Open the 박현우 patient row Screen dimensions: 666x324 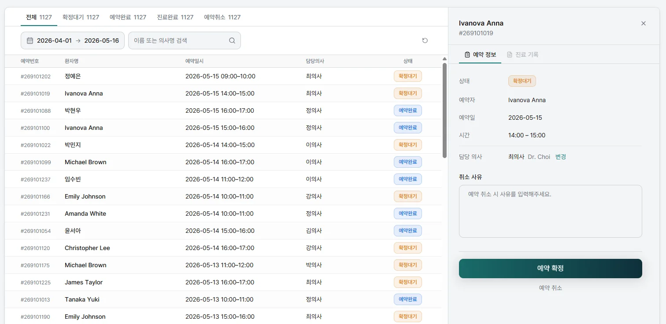(x=223, y=110)
